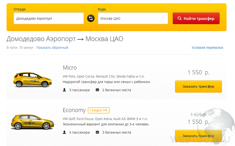Screen dimensions: 235x146
Task: Swap origin and destination with arrows icon
Action: click(91, 18)
